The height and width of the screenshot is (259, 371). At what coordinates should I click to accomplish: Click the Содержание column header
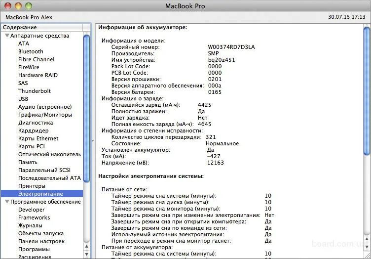click(42, 27)
